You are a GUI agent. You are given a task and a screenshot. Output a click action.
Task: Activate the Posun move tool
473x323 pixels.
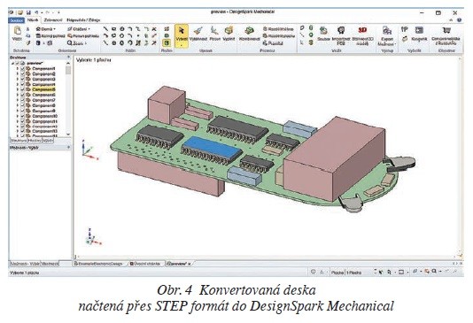point(214,34)
